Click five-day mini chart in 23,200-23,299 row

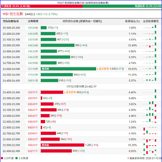point(150,104)
